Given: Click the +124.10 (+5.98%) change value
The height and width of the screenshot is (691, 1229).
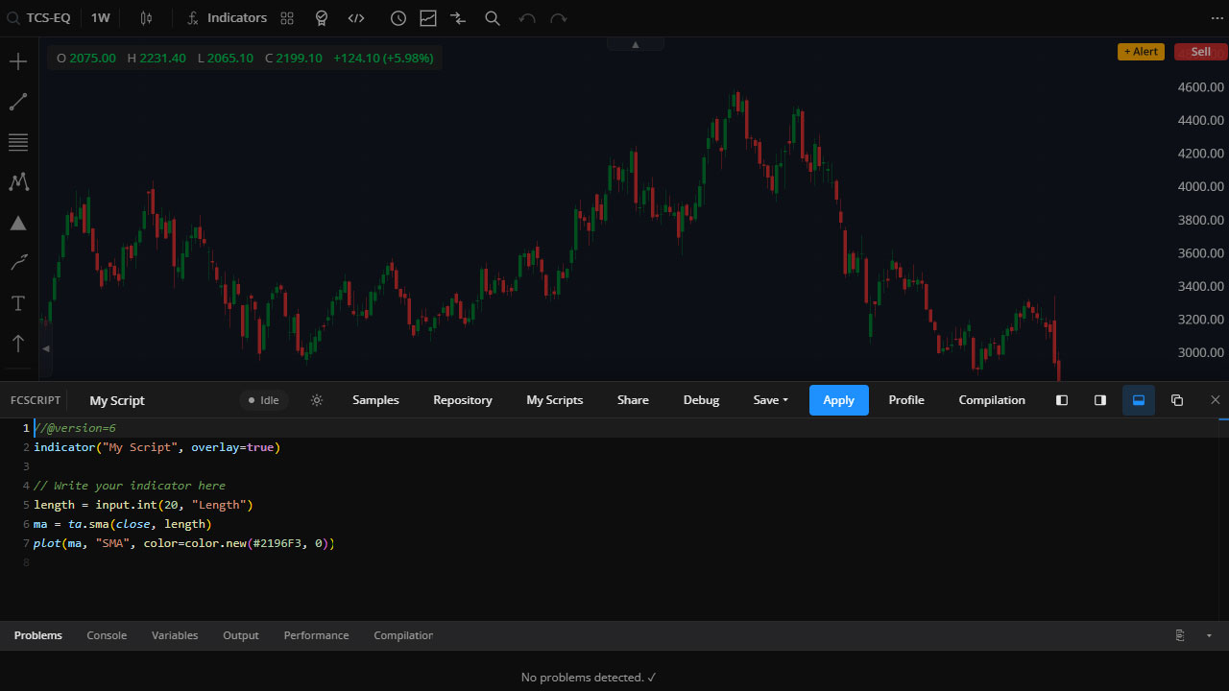Looking at the screenshot, I should point(383,58).
